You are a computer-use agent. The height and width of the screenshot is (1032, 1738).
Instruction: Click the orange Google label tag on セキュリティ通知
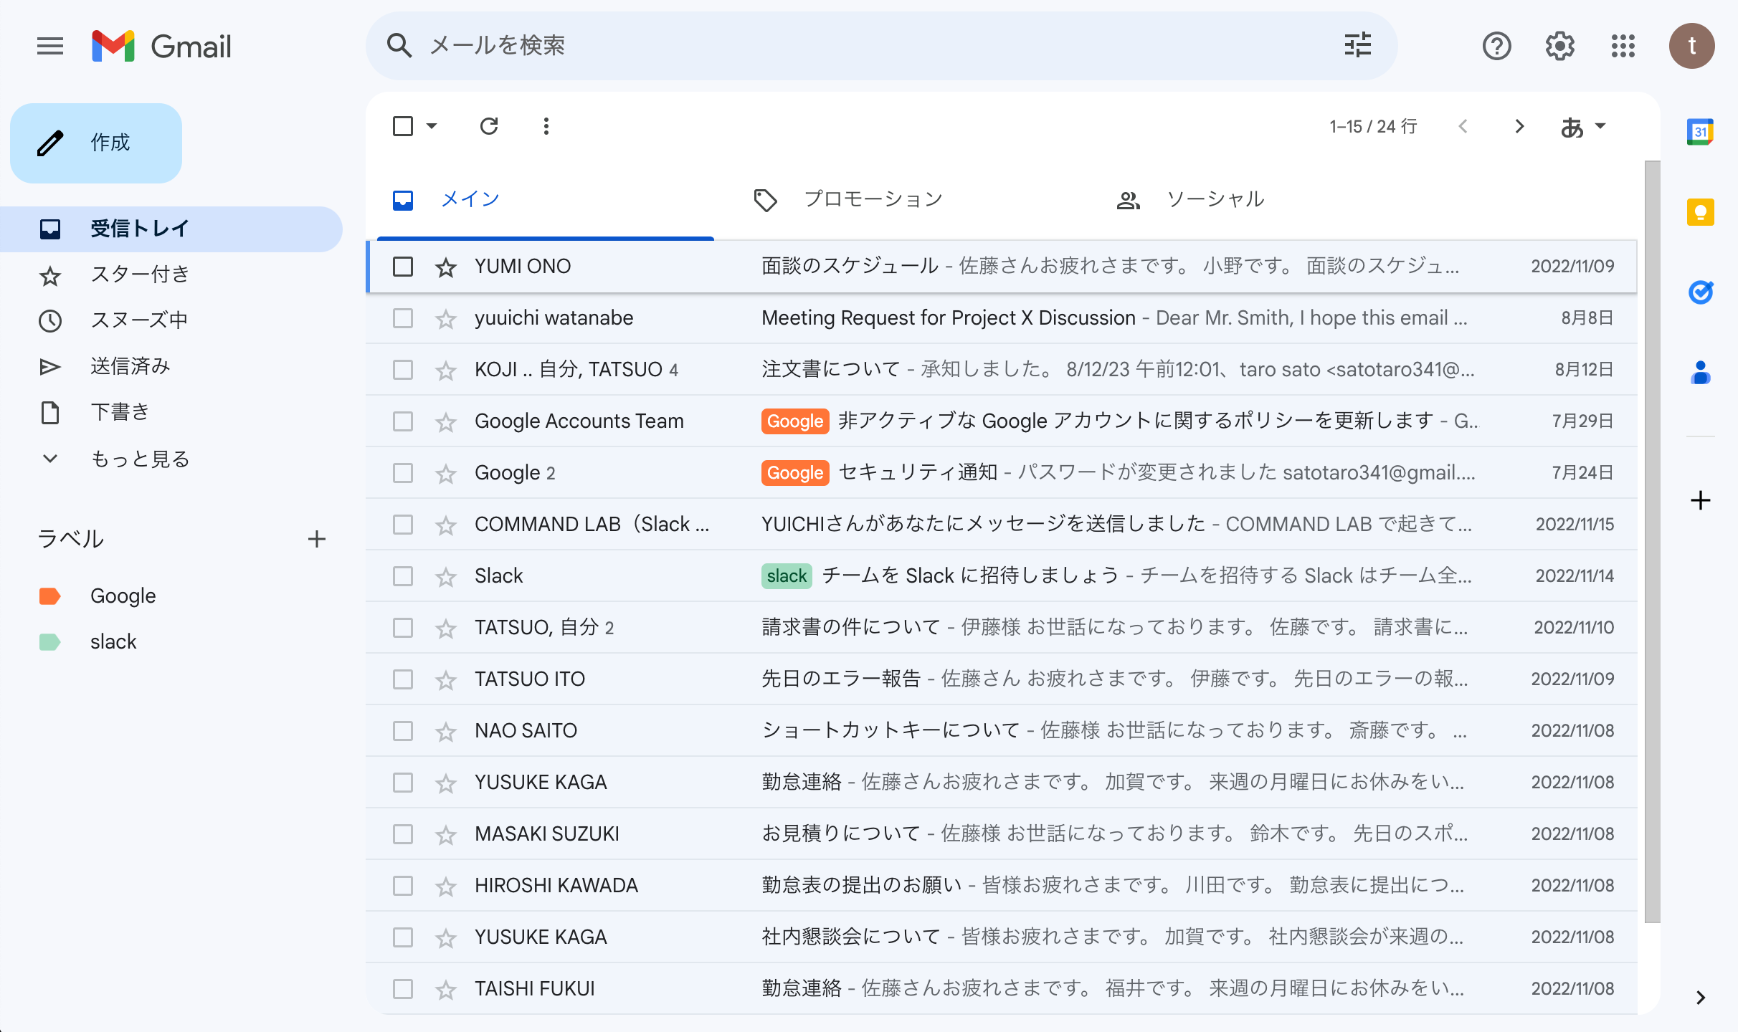pos(794,473)
